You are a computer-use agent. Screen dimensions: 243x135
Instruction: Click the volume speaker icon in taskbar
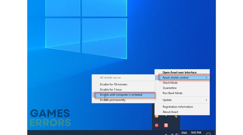tap(177, 134)
